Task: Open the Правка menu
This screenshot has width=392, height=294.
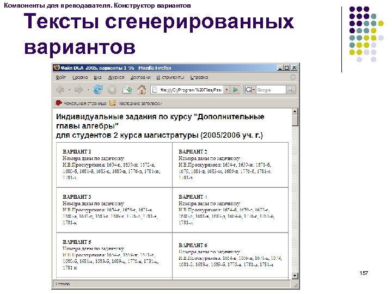Action: [x=80, y=77]
